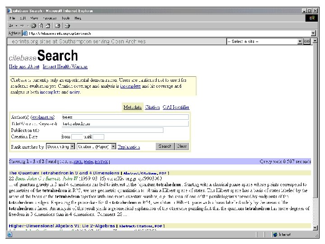Click the citebase Search logo heading
325x244 pixels.
point(43,56)
